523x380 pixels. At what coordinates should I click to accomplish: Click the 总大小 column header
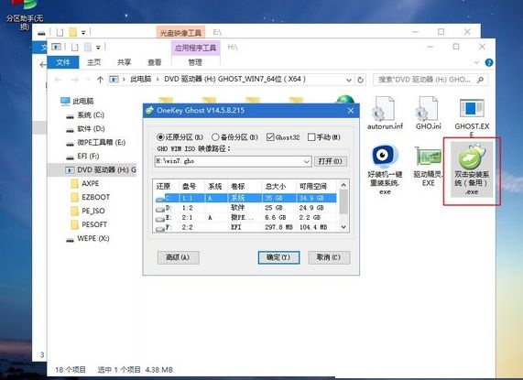pos(278,186)
